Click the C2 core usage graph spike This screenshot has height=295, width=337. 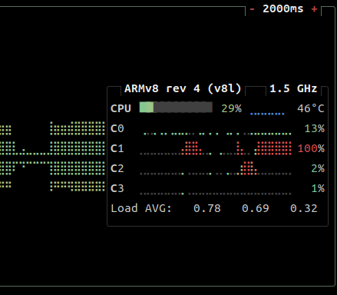click(248, 168)
